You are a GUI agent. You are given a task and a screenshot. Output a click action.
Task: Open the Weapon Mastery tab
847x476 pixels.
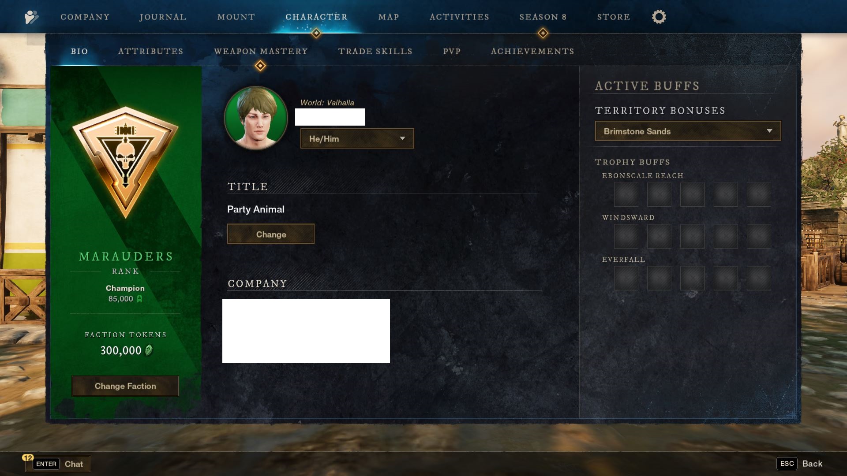tap(261, 51)
